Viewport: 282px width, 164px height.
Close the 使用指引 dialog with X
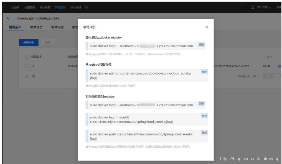[207, 27]
